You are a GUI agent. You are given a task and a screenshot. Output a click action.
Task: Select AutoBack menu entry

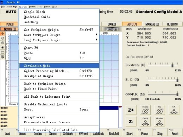(x=59, y=22)
